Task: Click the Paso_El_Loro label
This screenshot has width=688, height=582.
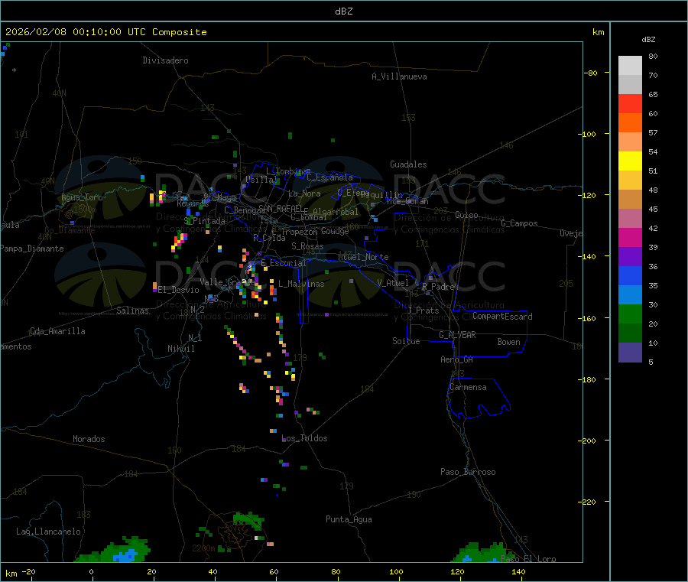Action: point(529,559)
